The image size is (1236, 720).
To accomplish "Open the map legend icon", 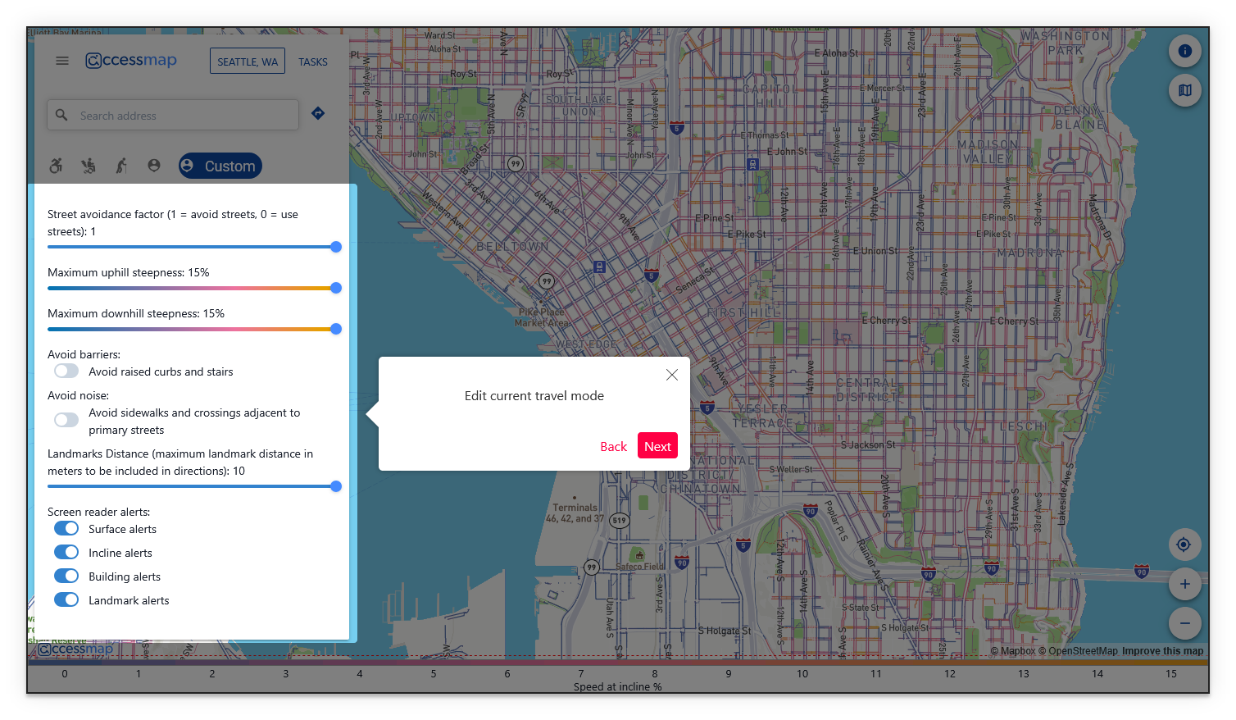I will click(x=1184, y=90).
